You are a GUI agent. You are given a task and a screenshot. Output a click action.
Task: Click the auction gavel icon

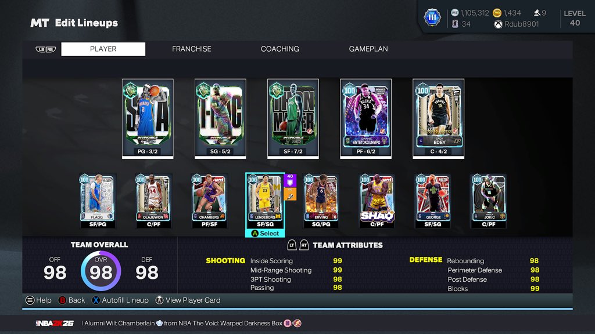click(x=537, y=13)
